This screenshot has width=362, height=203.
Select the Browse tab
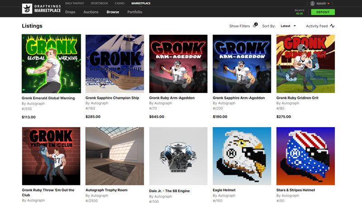tap(113, 12)
